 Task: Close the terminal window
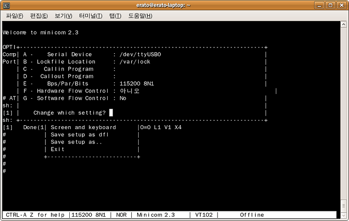[x=342, y=5]
